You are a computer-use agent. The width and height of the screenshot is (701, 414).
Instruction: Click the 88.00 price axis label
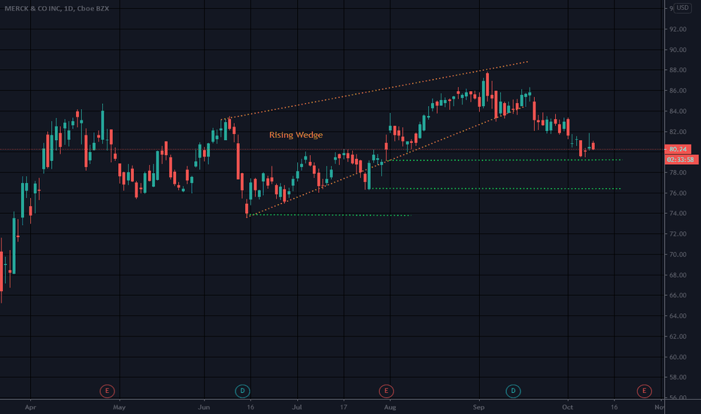coord(677,70)
